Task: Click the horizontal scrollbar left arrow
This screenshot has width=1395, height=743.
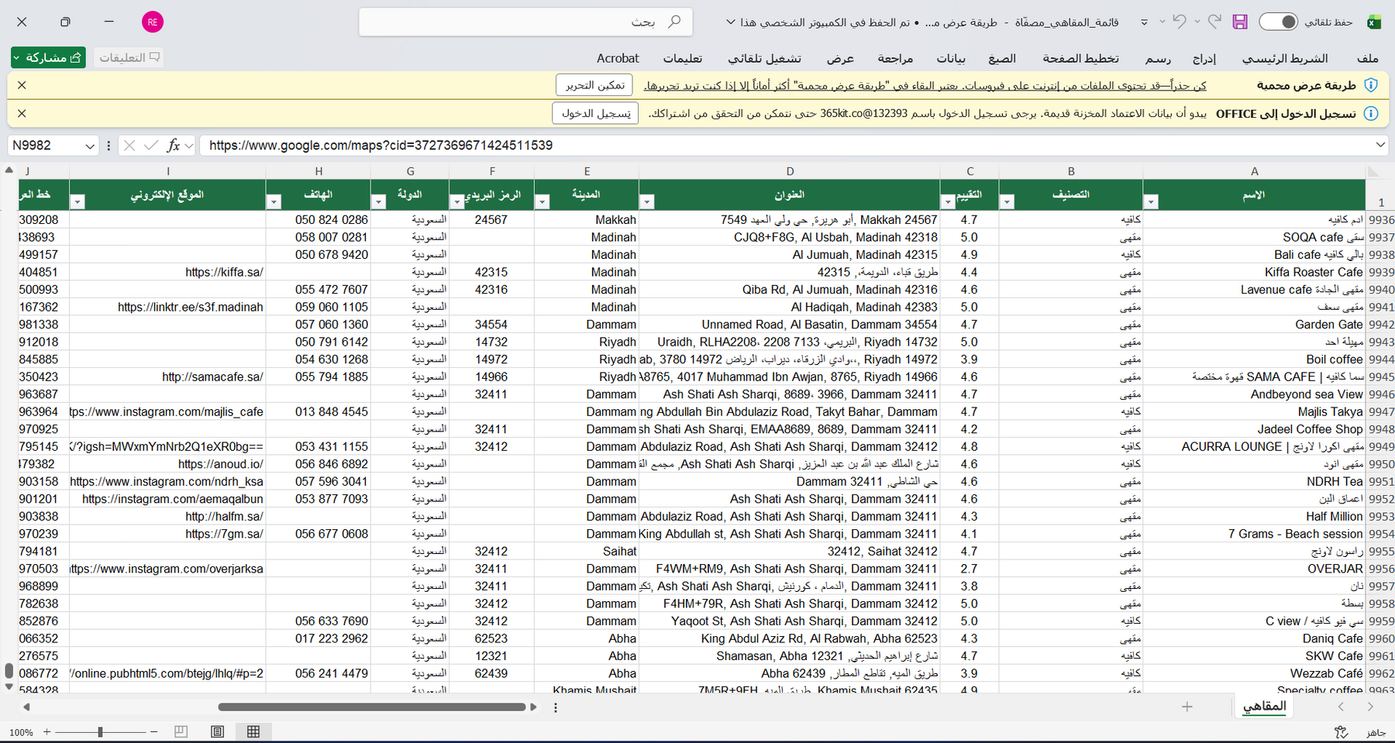Action: click(x=26, y=707)
